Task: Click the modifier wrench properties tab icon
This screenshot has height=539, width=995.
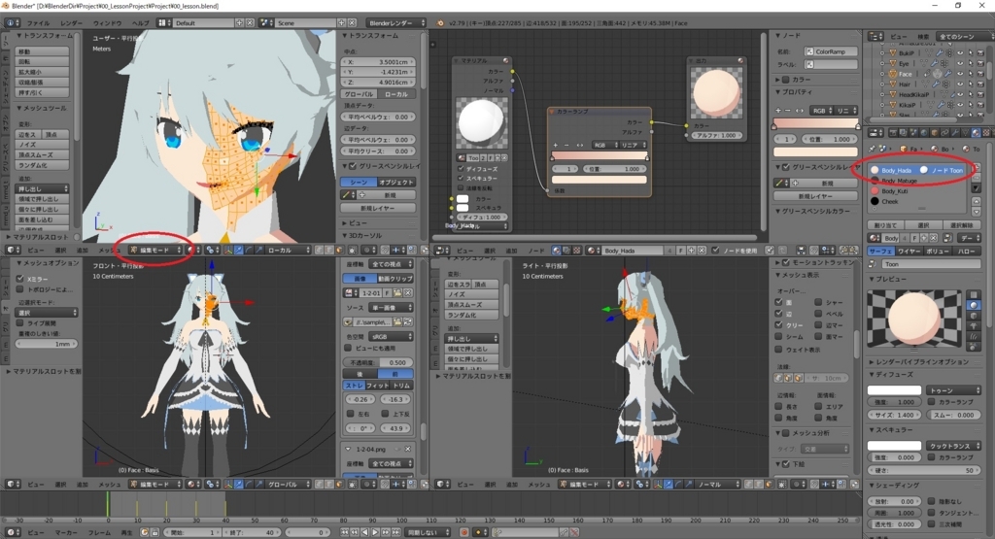Action: [x=956, y=133]
